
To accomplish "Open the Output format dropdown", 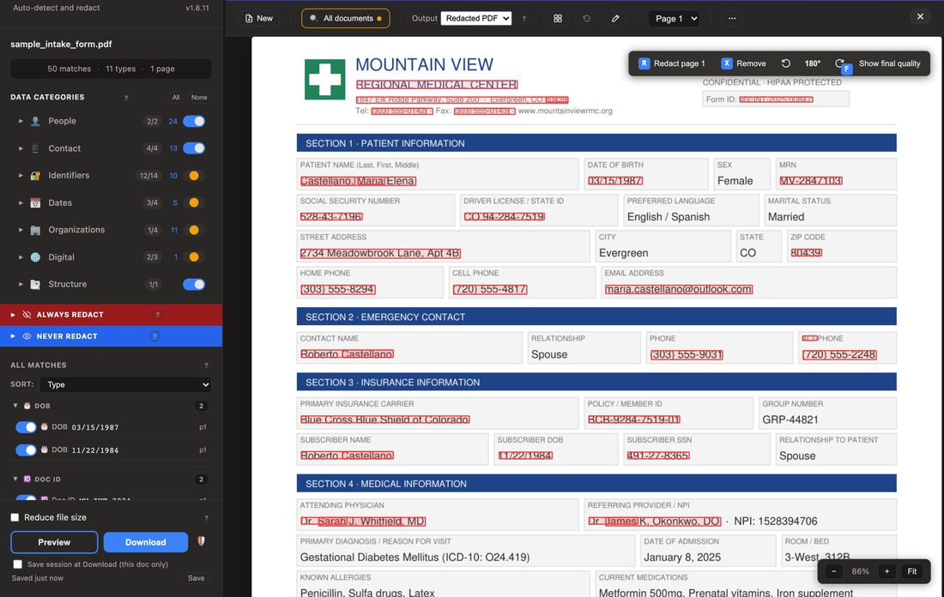I will (x=475, y=18).
